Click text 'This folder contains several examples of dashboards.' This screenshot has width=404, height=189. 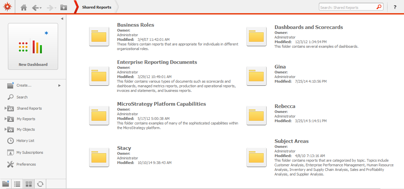(316, 46)
